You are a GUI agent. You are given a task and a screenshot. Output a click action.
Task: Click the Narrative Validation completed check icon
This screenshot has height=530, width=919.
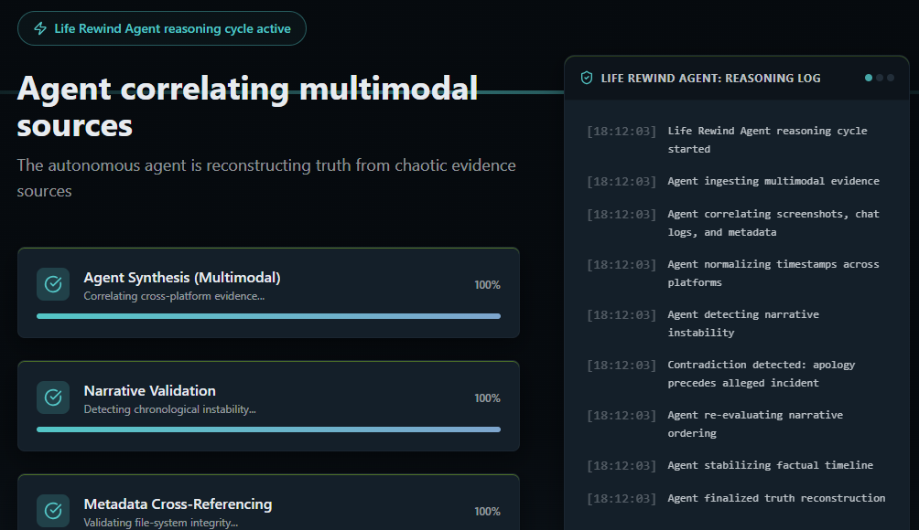pos(53,397)
